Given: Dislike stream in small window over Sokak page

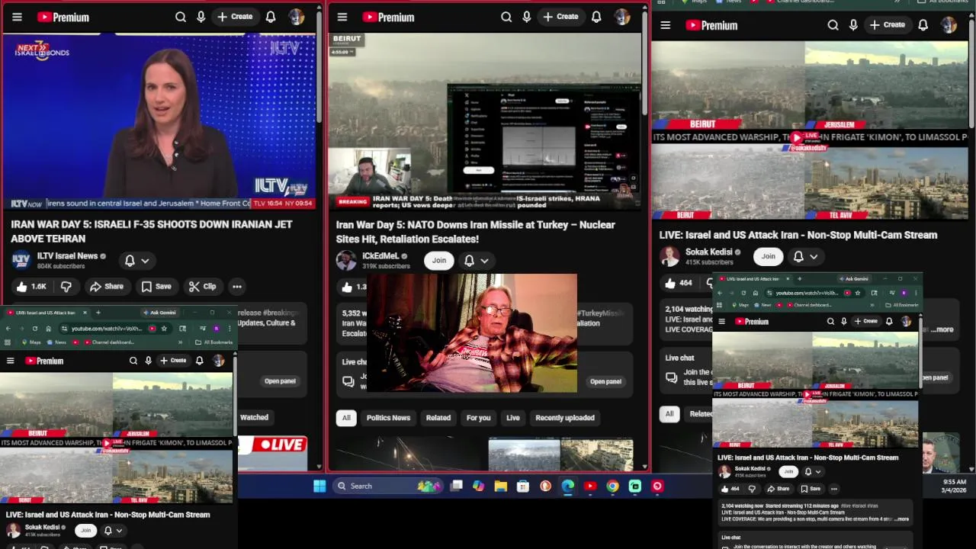Looking at the screenshot, I should pos(752,489).
